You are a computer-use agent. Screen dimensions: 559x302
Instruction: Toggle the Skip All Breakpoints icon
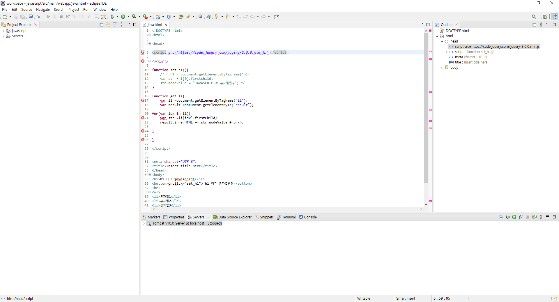pos(39,17)
